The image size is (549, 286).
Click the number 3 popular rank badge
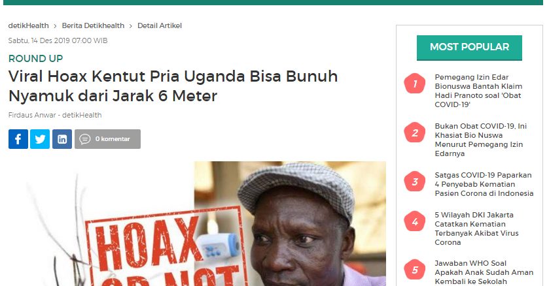click(x=415, y=182)
